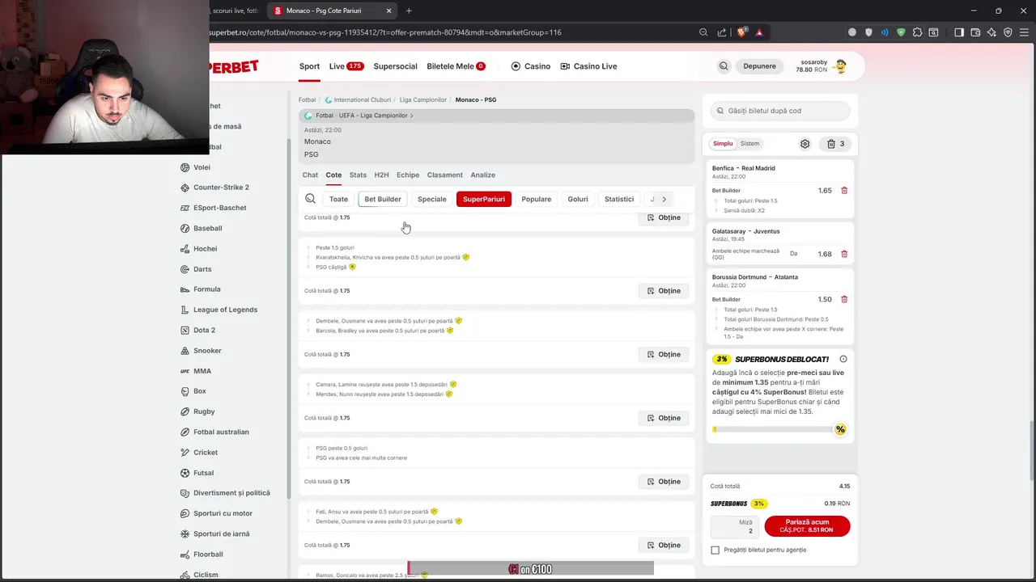Screen dimensions: 1036x582
Task: Choose the Hochei icon
Action: [185, 249]
